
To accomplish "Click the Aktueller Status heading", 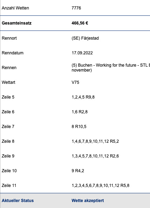I will [18, 201].
